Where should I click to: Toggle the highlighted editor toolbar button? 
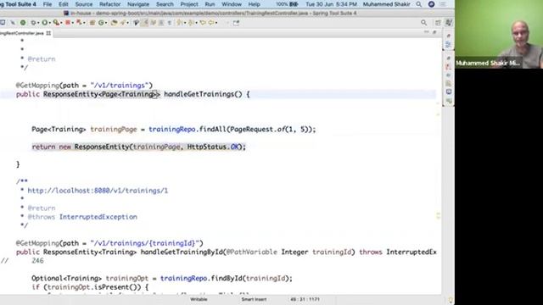point(145,23)
